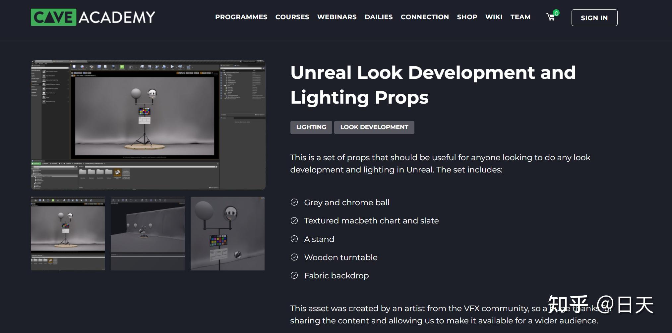Click checkmark icon beside Grey and chrome ball

coord(294,202)
